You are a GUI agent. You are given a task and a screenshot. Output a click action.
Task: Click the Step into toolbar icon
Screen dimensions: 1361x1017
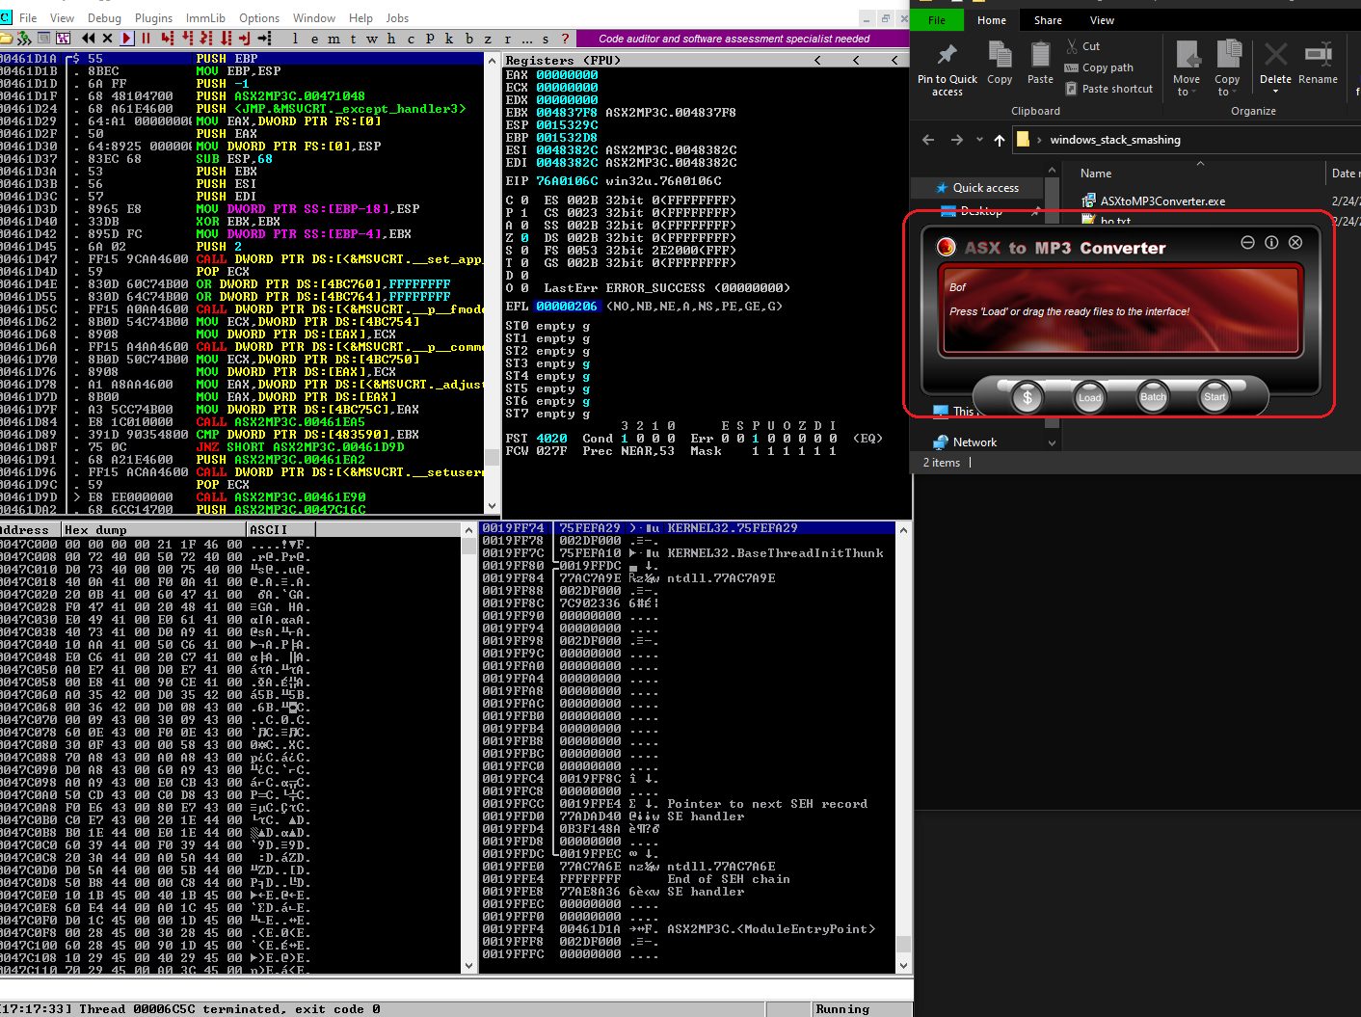pyautogui.click(x=167, y=39)
